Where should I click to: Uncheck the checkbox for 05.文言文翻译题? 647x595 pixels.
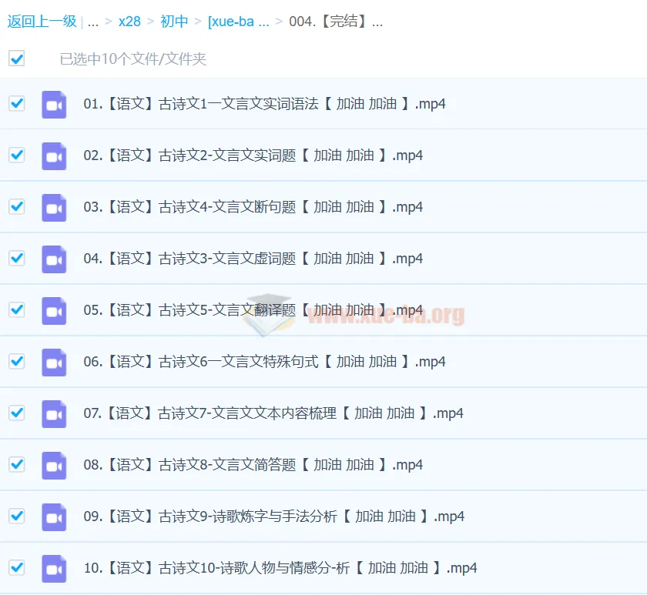click(x=16, y=309)
